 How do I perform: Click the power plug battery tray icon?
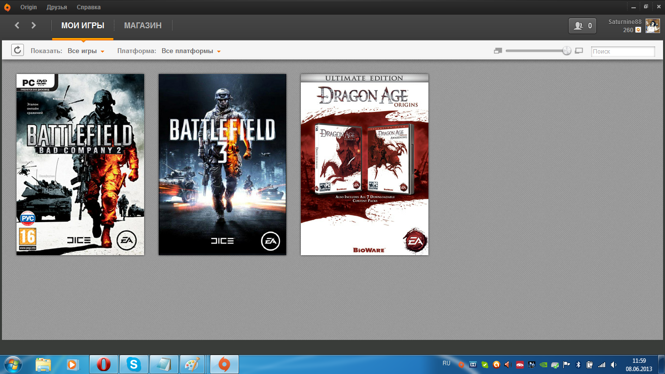[x=590, y=364]
